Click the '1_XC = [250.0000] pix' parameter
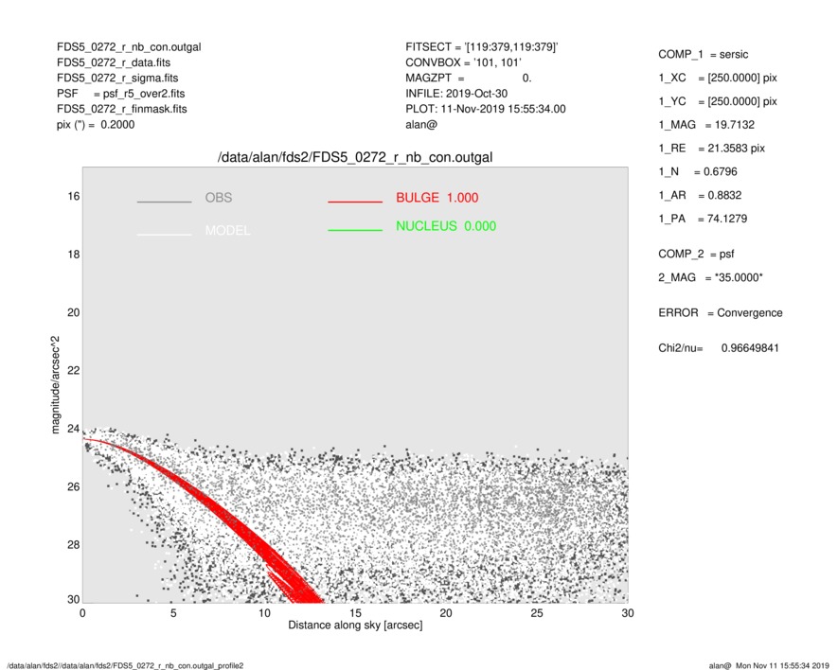 (x=718, y=78)
